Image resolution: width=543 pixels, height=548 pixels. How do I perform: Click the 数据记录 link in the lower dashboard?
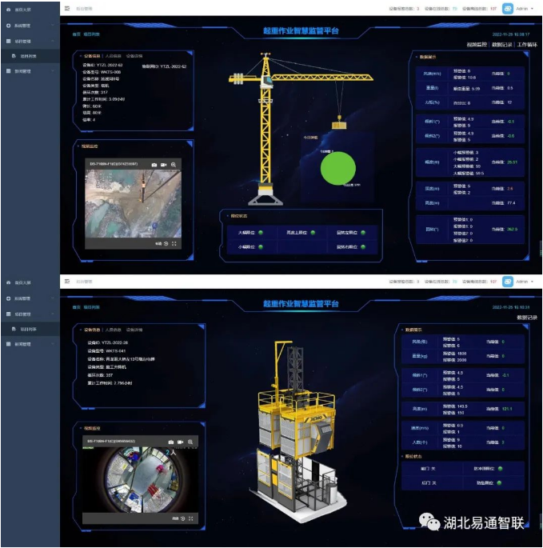[x=526, y=317]
